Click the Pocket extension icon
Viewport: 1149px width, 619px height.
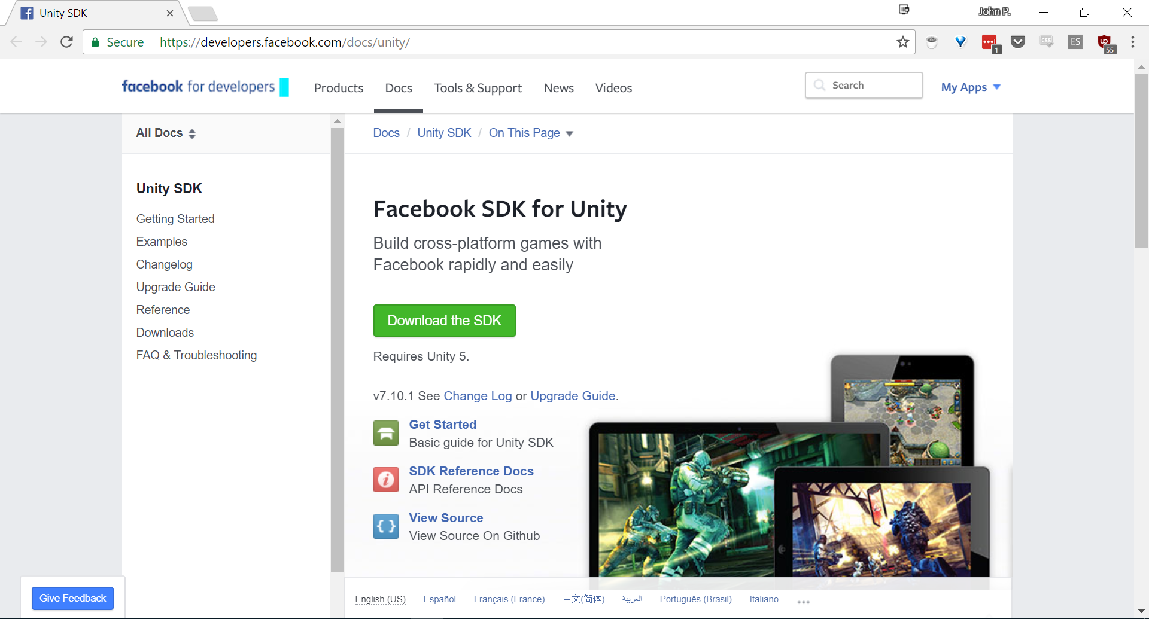click(1018, 42)
